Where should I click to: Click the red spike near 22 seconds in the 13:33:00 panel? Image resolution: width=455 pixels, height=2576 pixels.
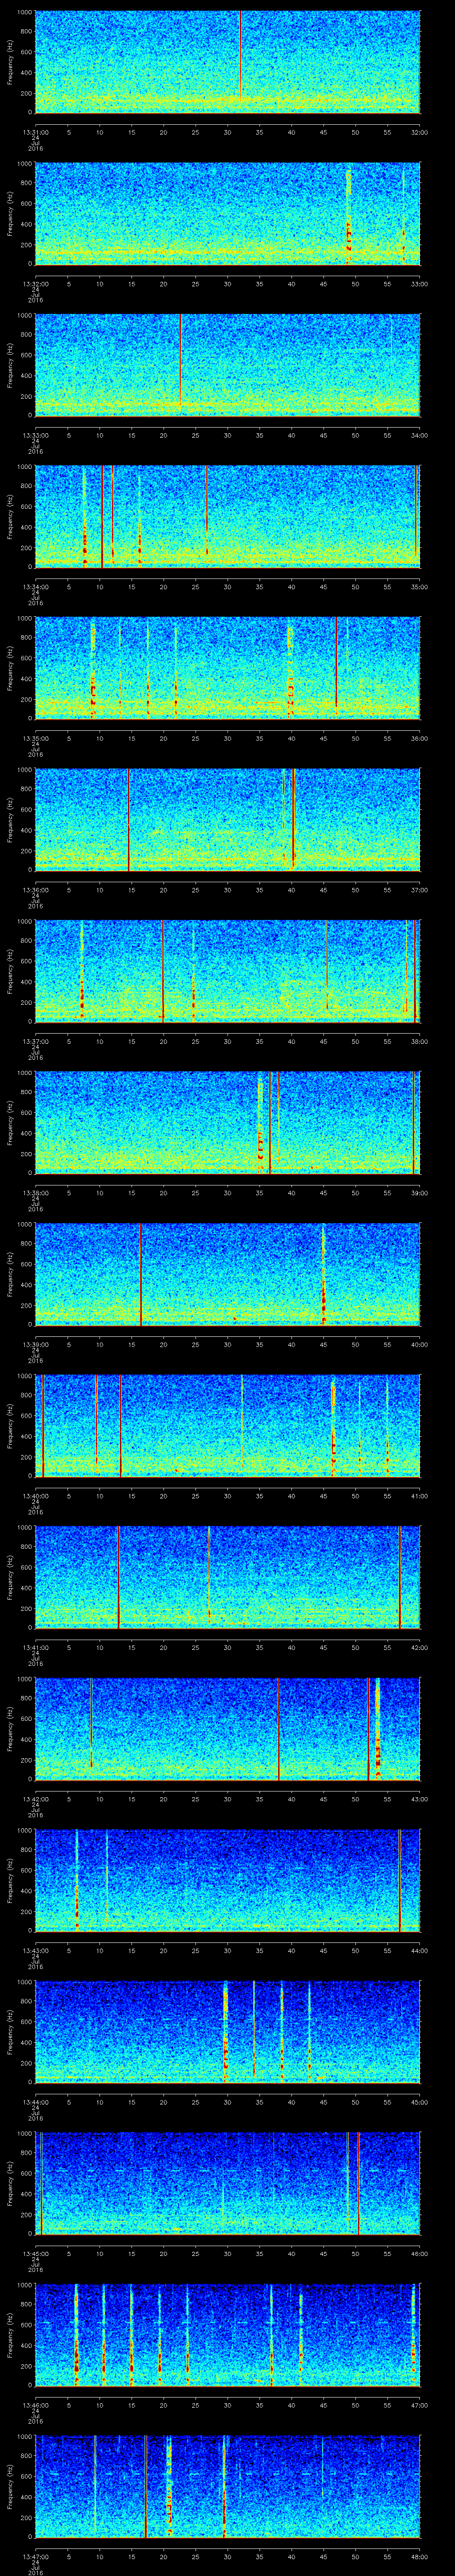pos(180,360)
